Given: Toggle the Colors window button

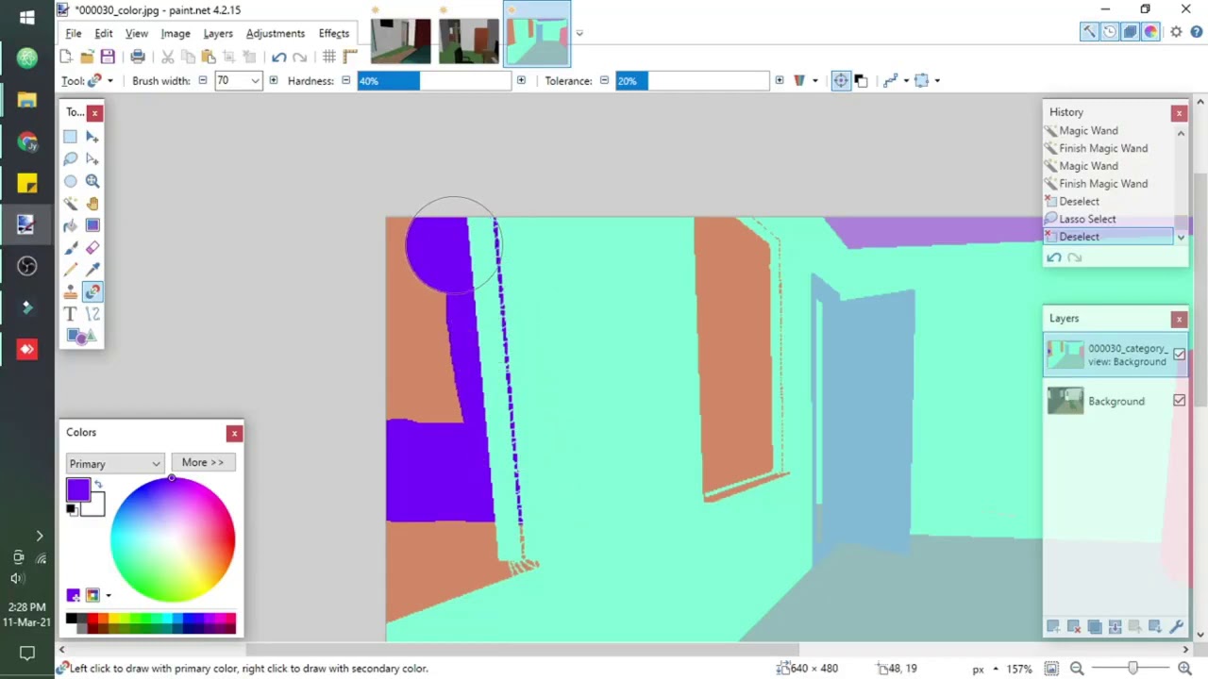Looking at the screenshot, I should (1151, 32).
